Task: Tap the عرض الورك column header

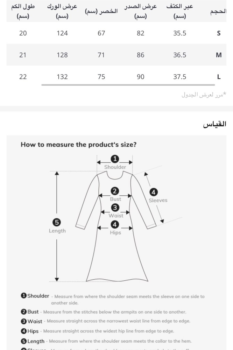Action: pos(62,11)
